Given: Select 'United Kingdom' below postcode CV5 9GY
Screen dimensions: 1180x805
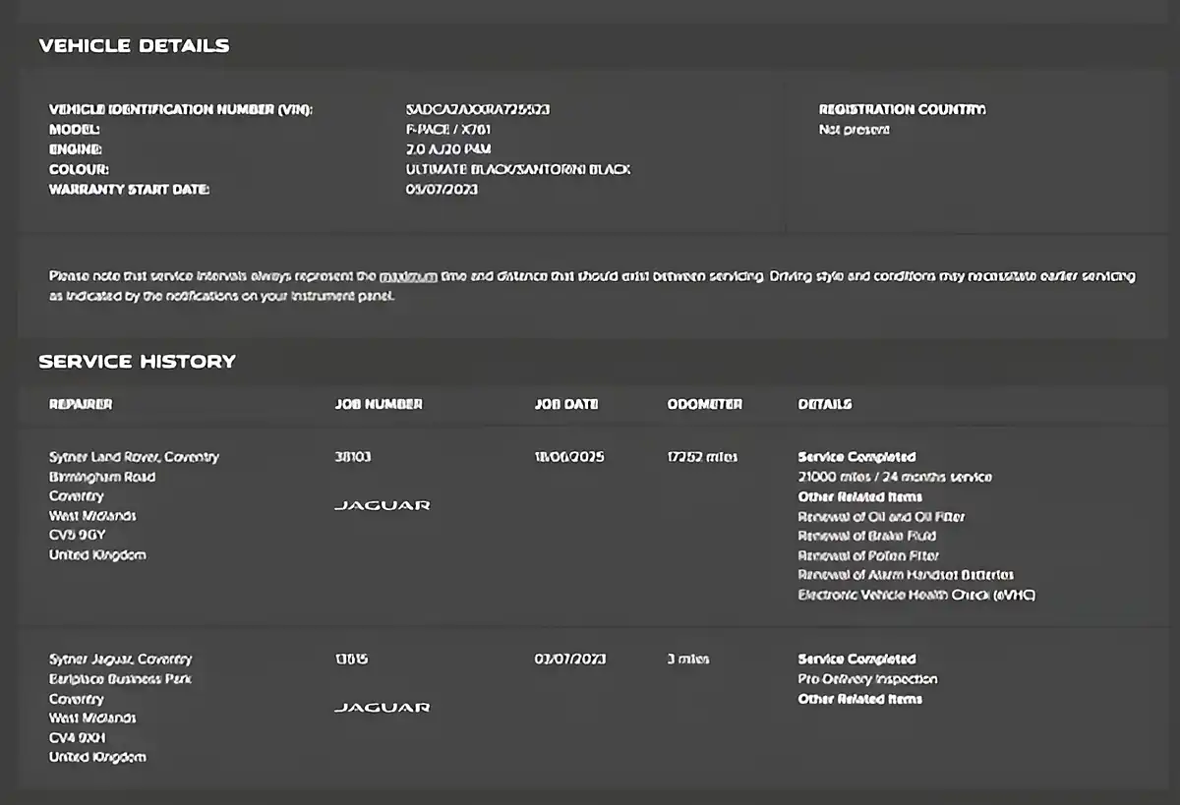Looking at the screenshot, I should coord(97,555).
